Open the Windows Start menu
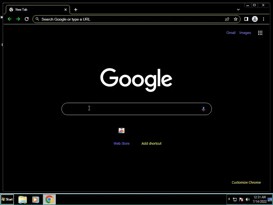Screen dimensions: 273x205 (x=7, y=199)
